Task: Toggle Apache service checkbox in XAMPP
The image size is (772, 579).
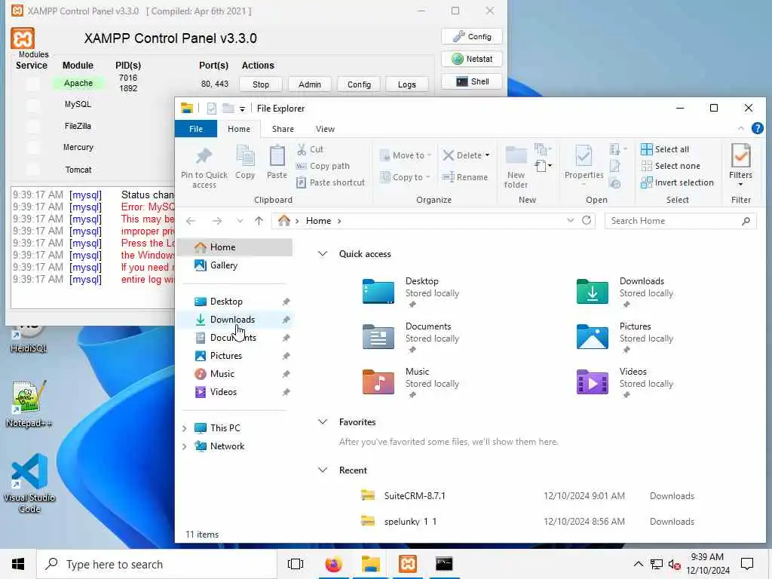Action: click(x=33, y=84)
